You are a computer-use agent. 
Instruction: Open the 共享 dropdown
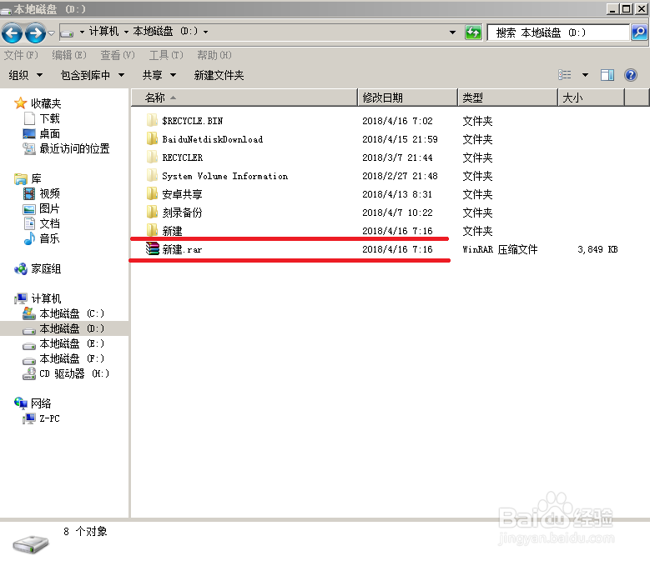pyautogui.click(x=159, y=75)
